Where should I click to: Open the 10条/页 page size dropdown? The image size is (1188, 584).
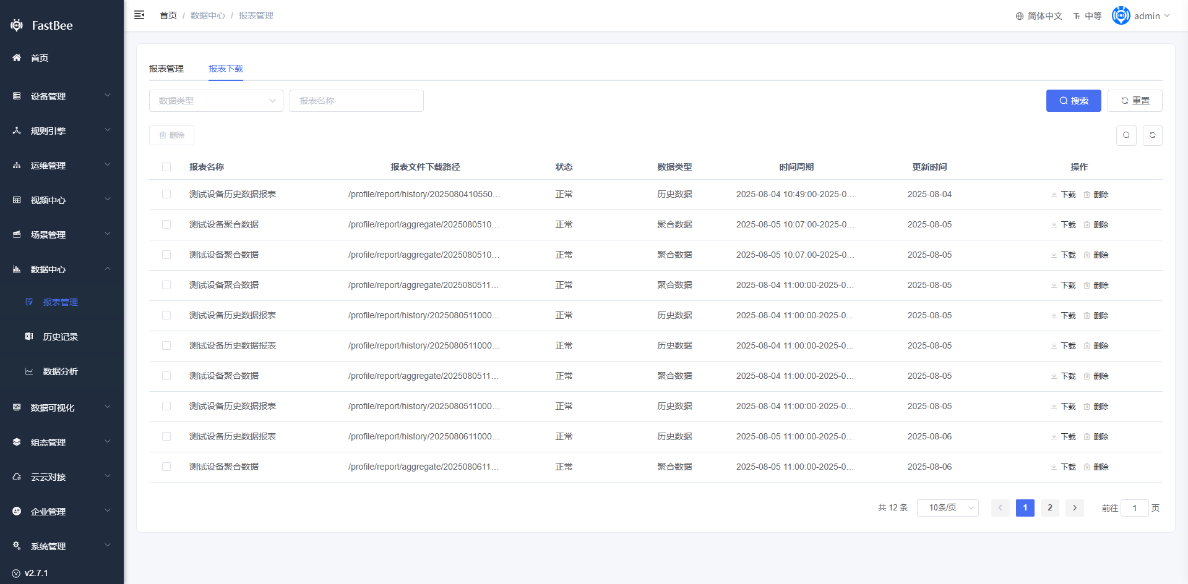pyautogui.click(x=947, y=508)
